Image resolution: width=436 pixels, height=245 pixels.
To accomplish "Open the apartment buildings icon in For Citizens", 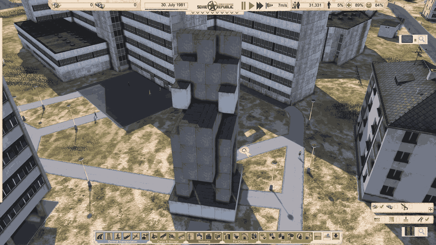I will pos(227,236).
